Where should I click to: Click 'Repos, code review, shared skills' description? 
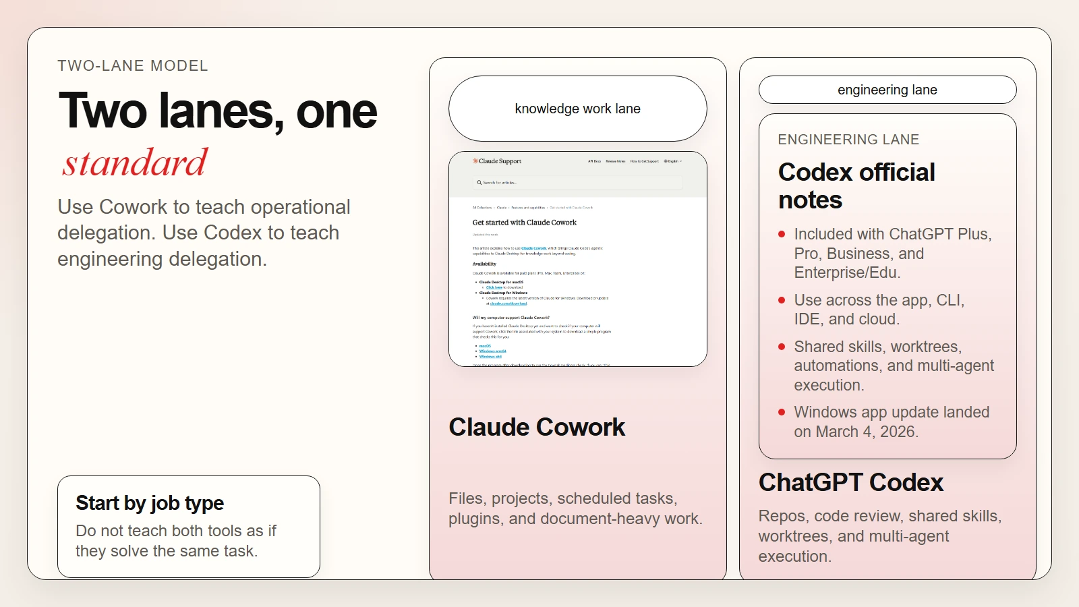880,536
